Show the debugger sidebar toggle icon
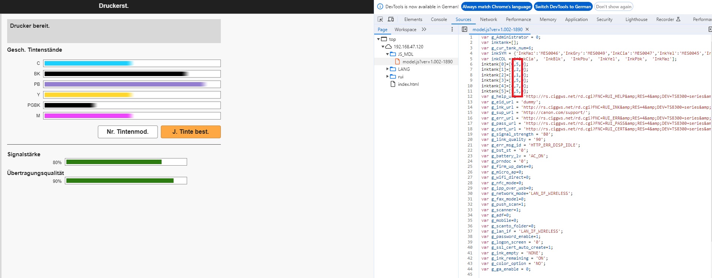This screenshot has height=278, width=712. 710,29
